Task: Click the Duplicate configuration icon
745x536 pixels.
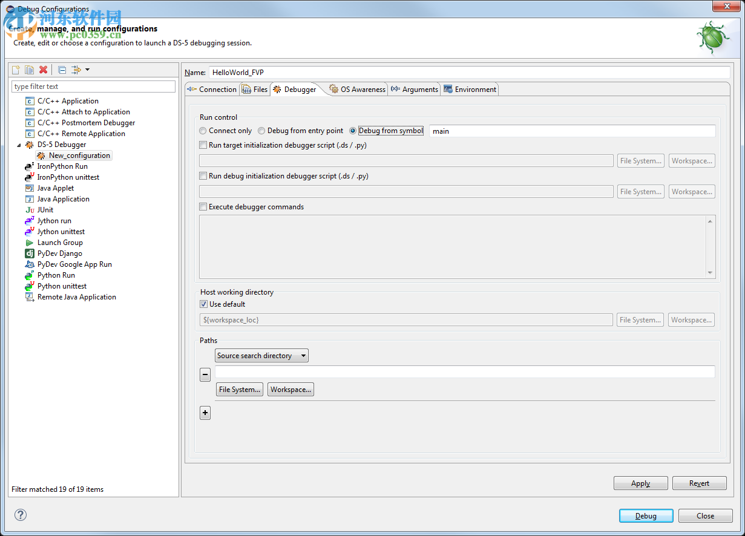Action: pos(29,70)
